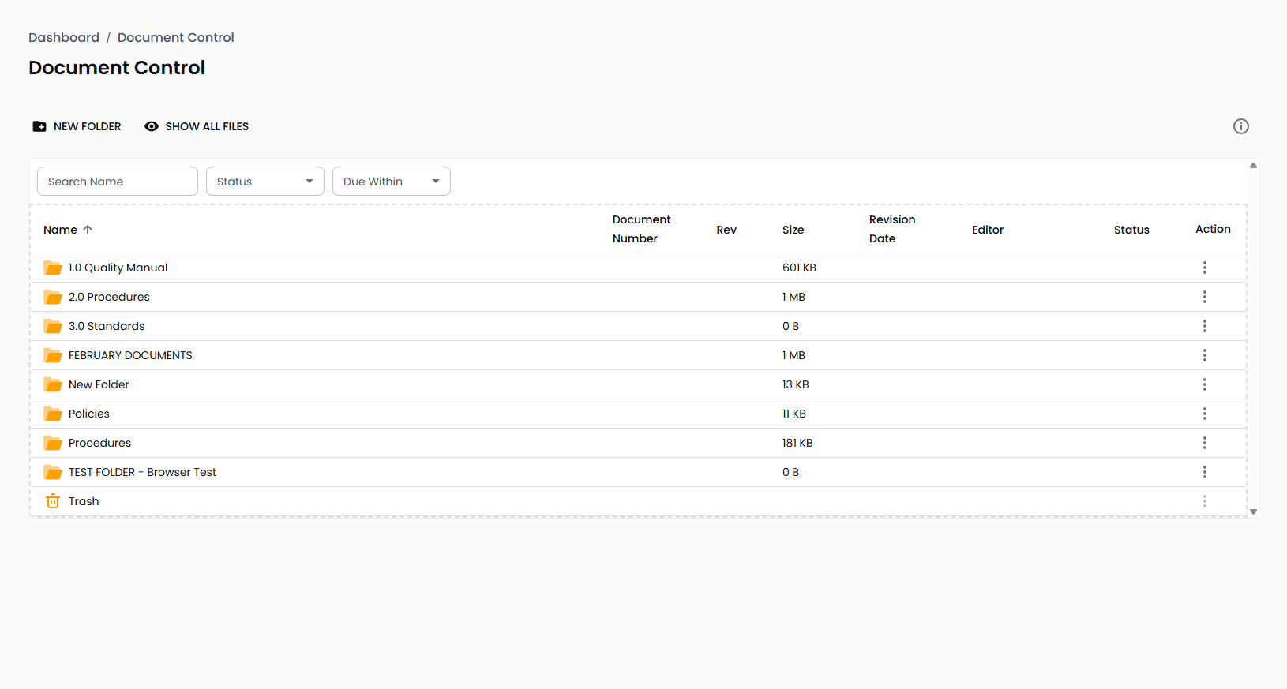Open the Due Within dropdown

[x=391, y=182]
